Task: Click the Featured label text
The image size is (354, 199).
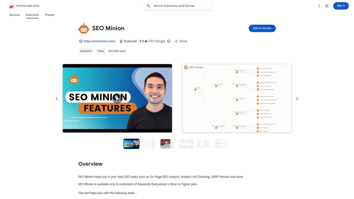Action: pyautogui.click(x=130, y=41)
